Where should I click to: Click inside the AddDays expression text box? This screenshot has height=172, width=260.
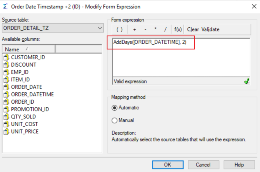181,58
